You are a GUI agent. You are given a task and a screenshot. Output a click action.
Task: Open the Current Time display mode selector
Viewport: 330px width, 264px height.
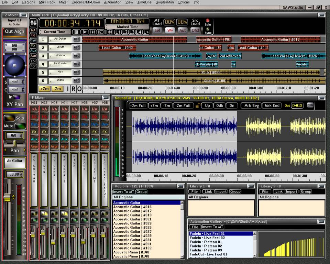pos(55,32)
